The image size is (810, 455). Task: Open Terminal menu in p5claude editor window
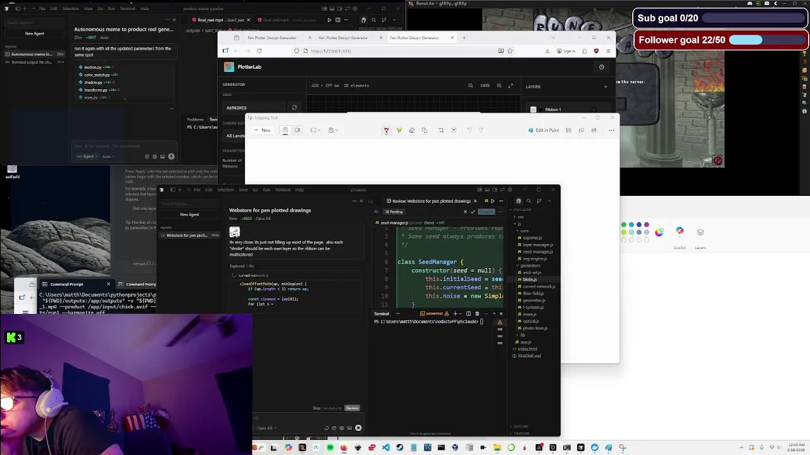click(x=282, y=190)
